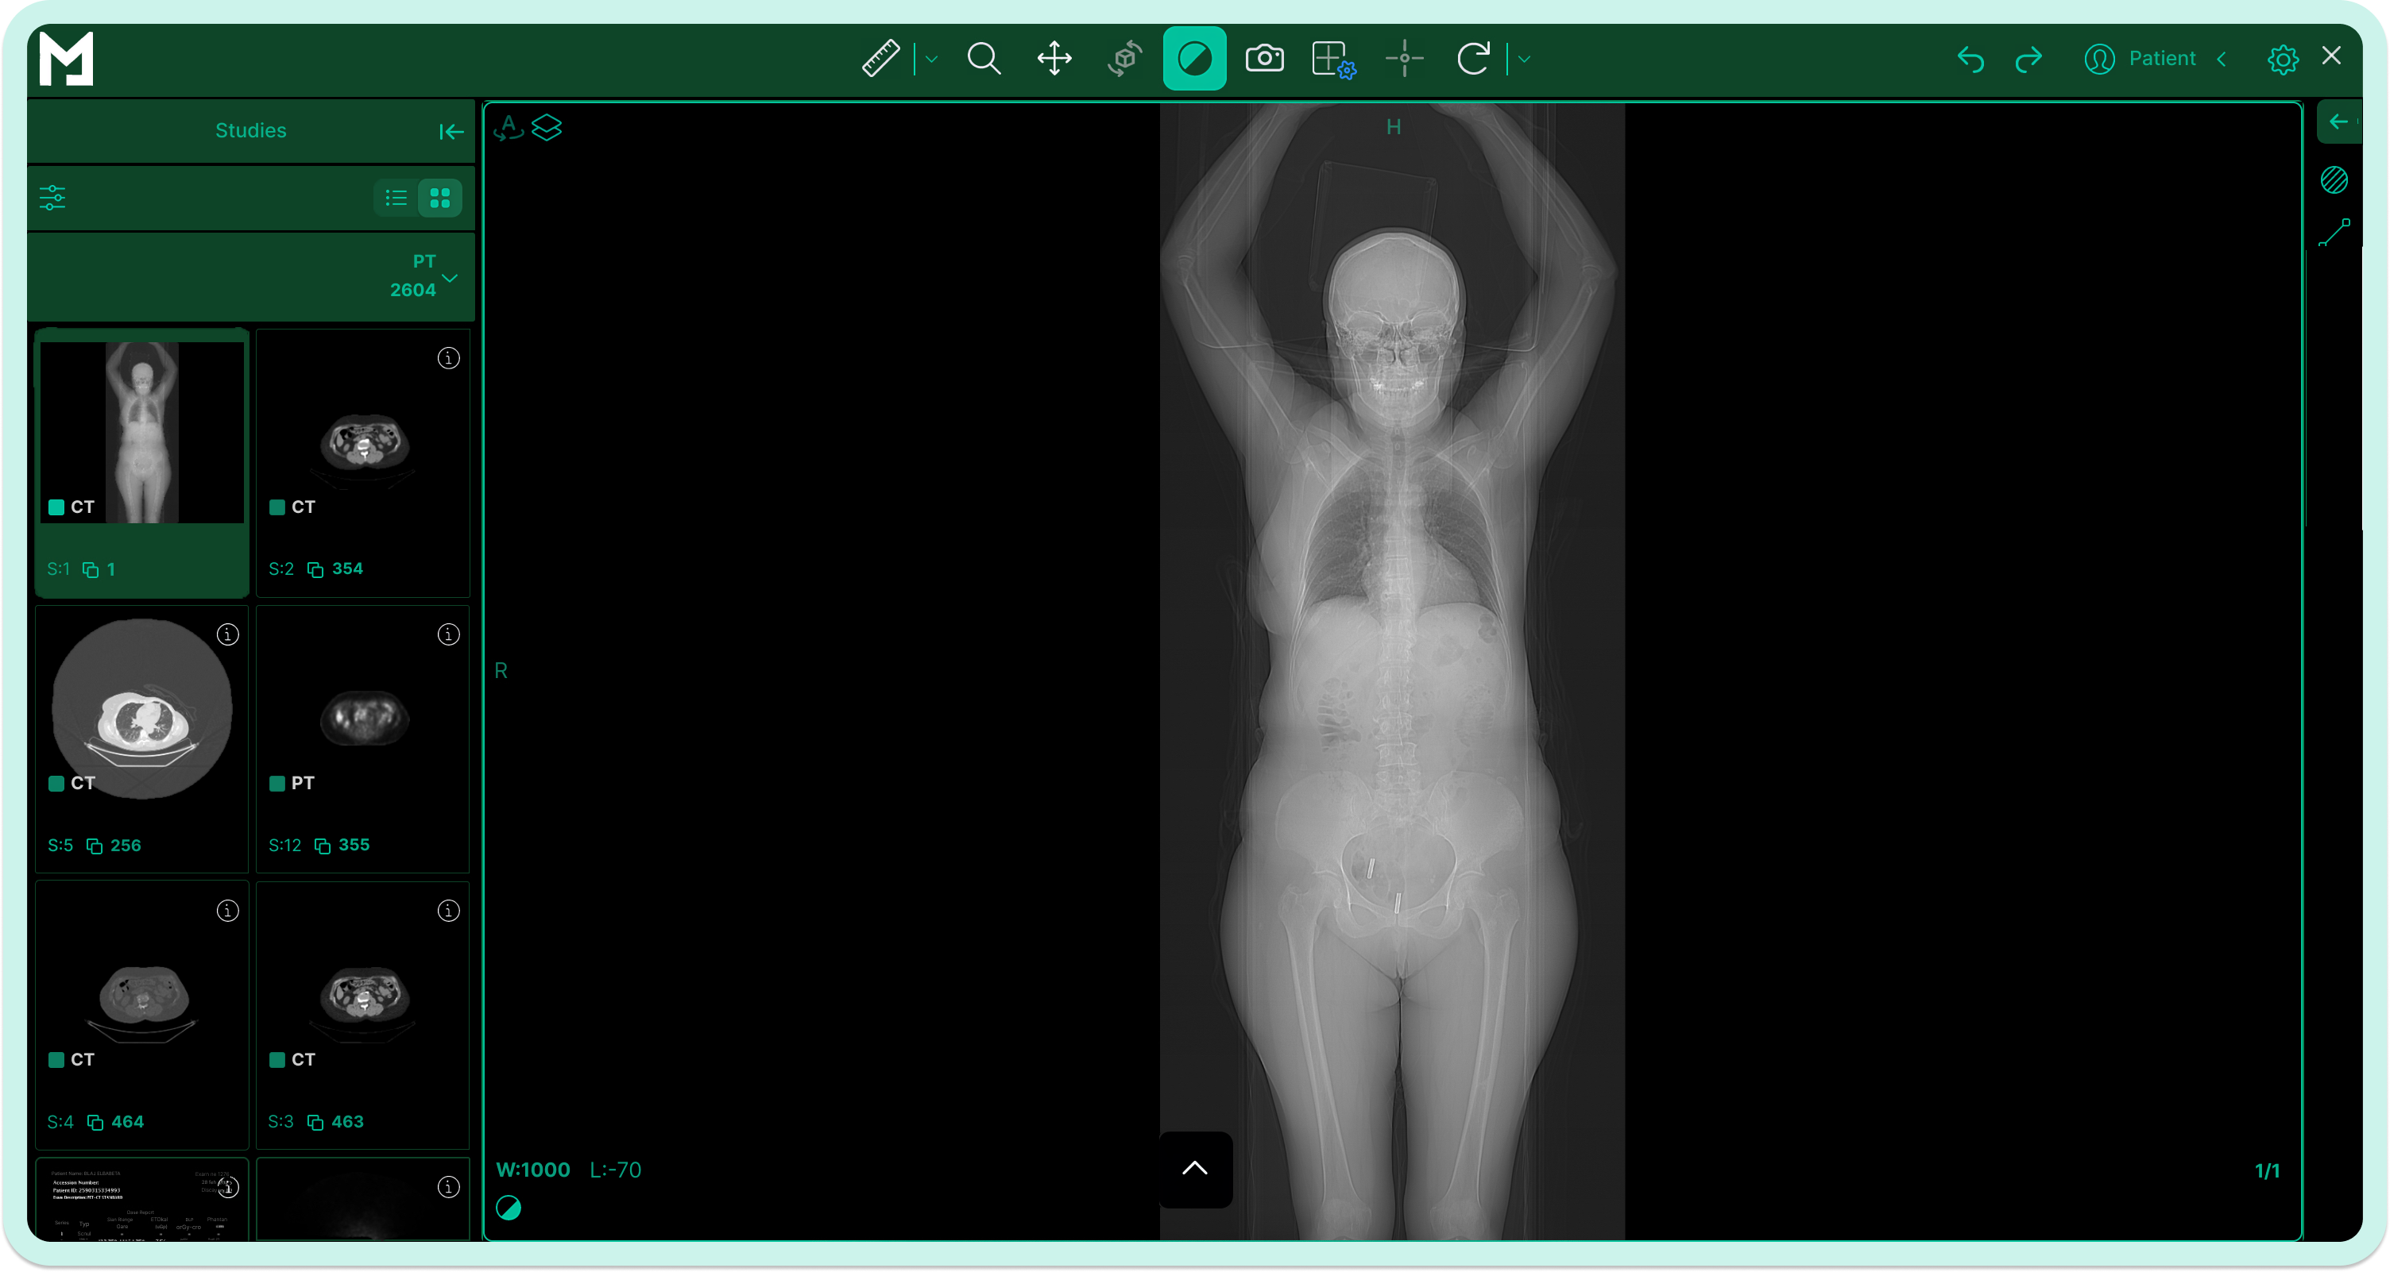Click the up arrow panel button

[x=1195, y=1168]
